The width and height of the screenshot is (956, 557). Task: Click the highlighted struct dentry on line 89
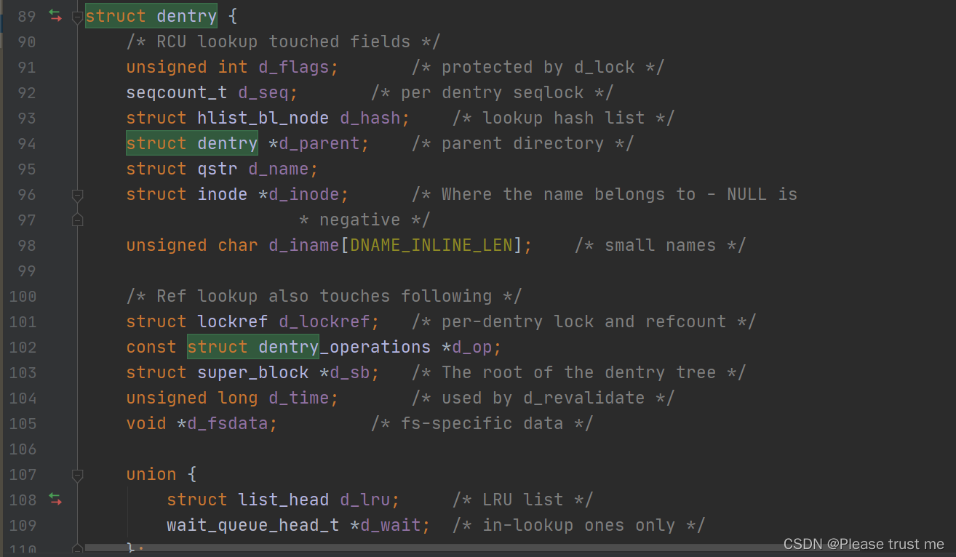[151, 16]
